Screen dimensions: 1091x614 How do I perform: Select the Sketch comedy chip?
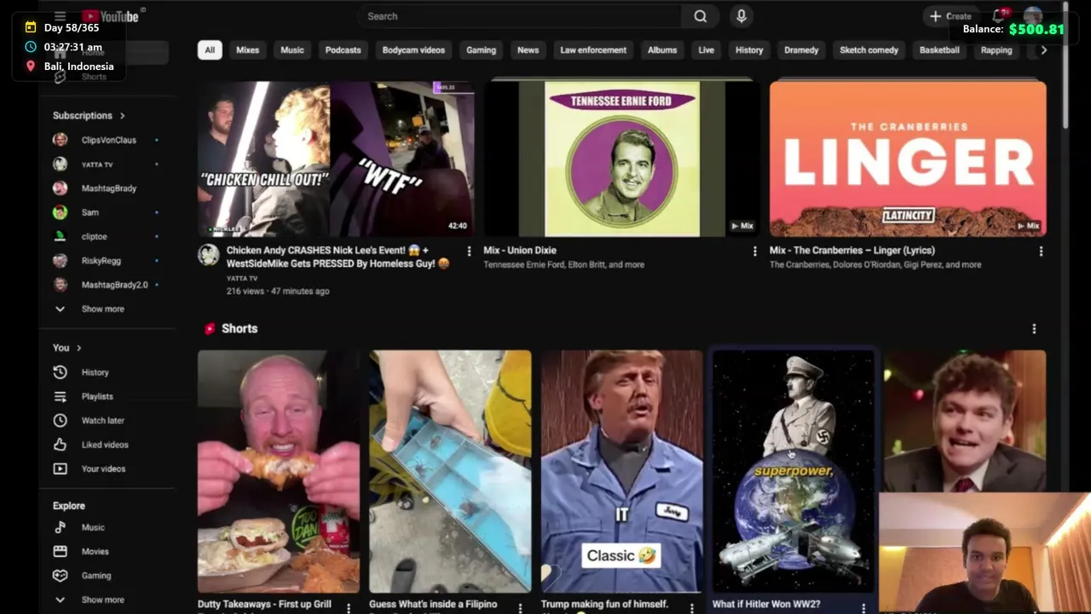(x=869, y=49)
